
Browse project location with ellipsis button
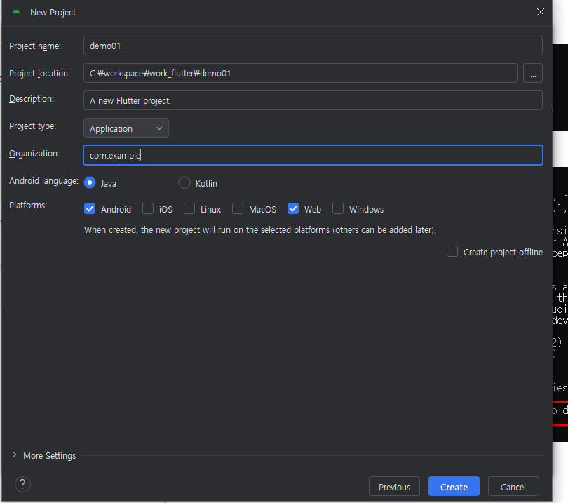(532, 73)
